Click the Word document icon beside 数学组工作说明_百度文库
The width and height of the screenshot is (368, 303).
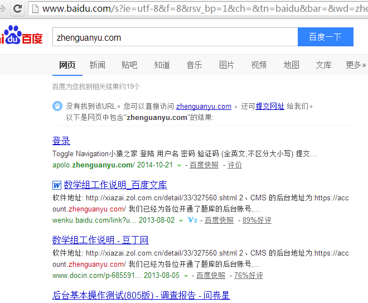[57, 185]
